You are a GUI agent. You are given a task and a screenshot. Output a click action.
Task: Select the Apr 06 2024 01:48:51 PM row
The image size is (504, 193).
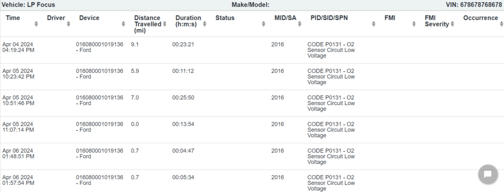coord(18,154)
